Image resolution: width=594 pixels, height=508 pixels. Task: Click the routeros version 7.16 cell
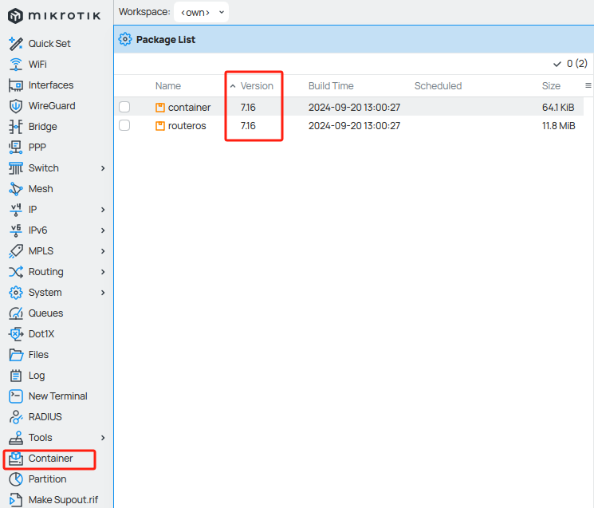click(248, 126)
